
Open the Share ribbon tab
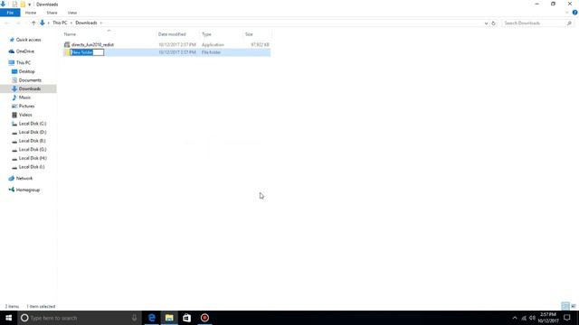coord(52,13)
